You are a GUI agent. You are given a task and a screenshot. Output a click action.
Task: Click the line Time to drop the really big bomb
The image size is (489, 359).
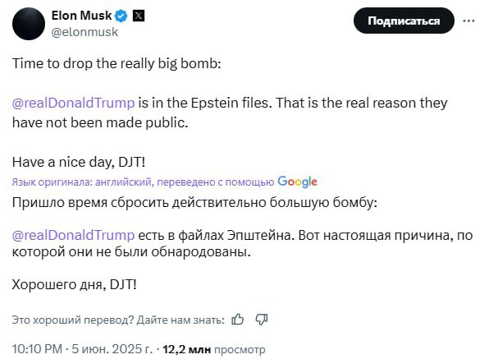coord(117,64)
